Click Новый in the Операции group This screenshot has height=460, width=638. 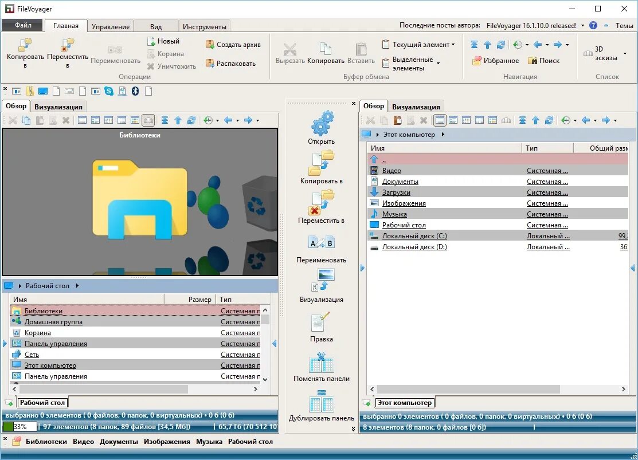point(163,41)
